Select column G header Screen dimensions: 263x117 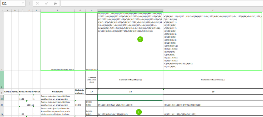click(80, 11)
